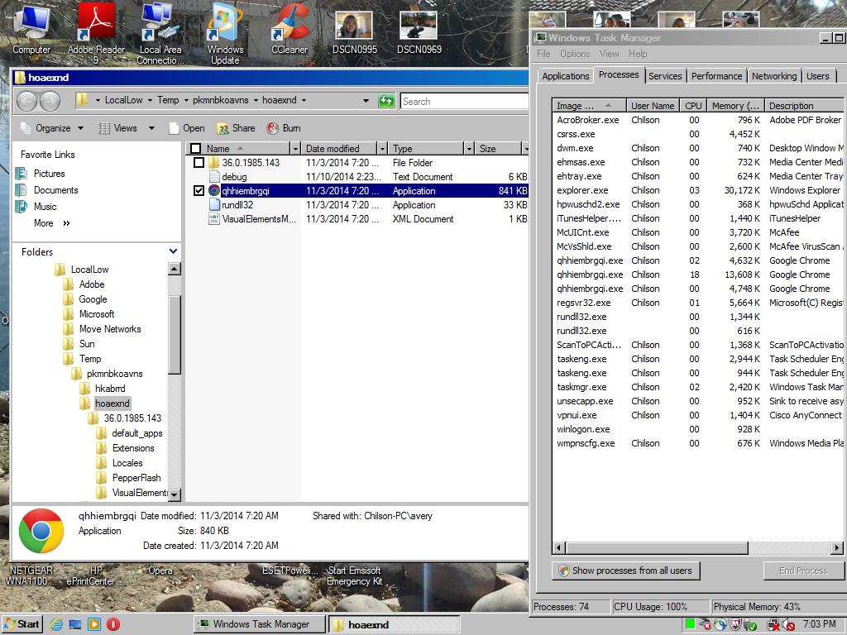
Task: Switch to the Users tab
Action: coord(817,76)
